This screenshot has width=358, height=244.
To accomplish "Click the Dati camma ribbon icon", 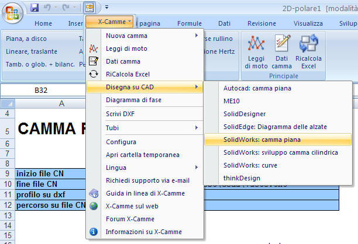I will 282,43.
